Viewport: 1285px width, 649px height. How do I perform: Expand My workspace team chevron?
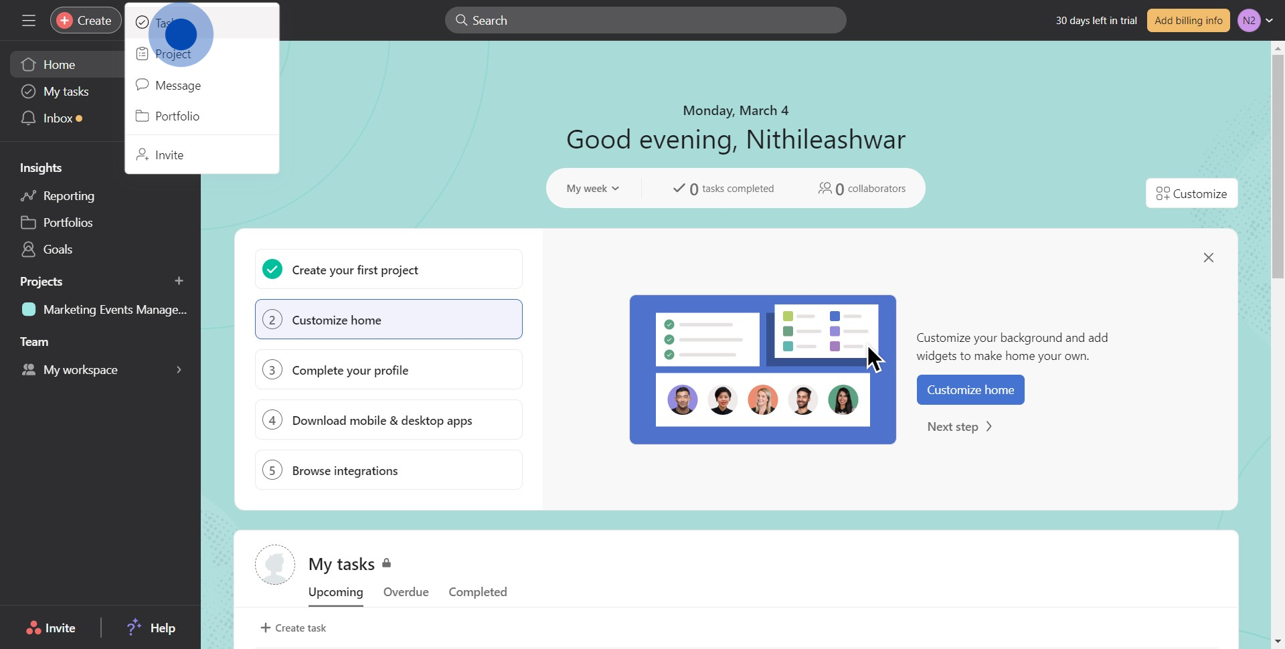click(179, 370)
